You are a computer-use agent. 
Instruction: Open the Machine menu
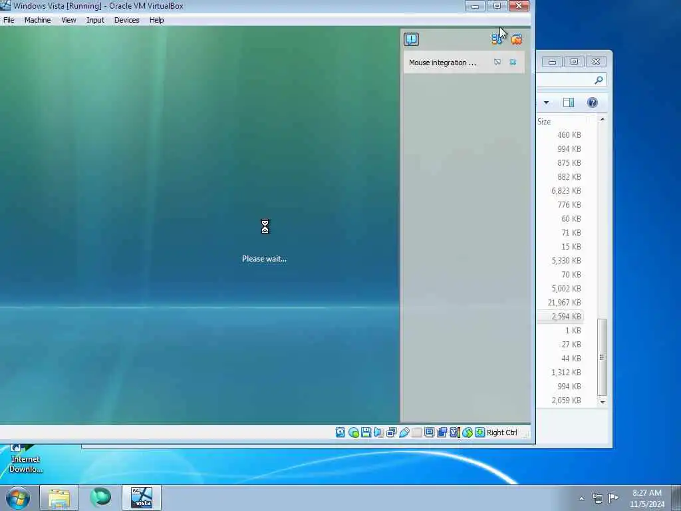37,20
